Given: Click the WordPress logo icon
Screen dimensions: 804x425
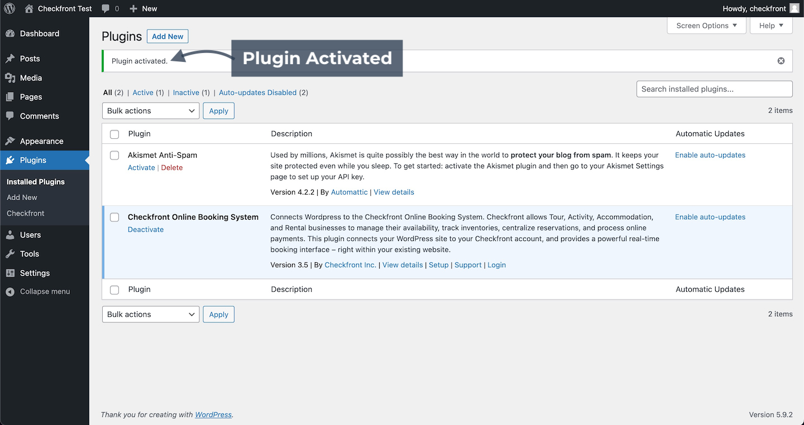Looking at the screenshot, I should point(9,8).
